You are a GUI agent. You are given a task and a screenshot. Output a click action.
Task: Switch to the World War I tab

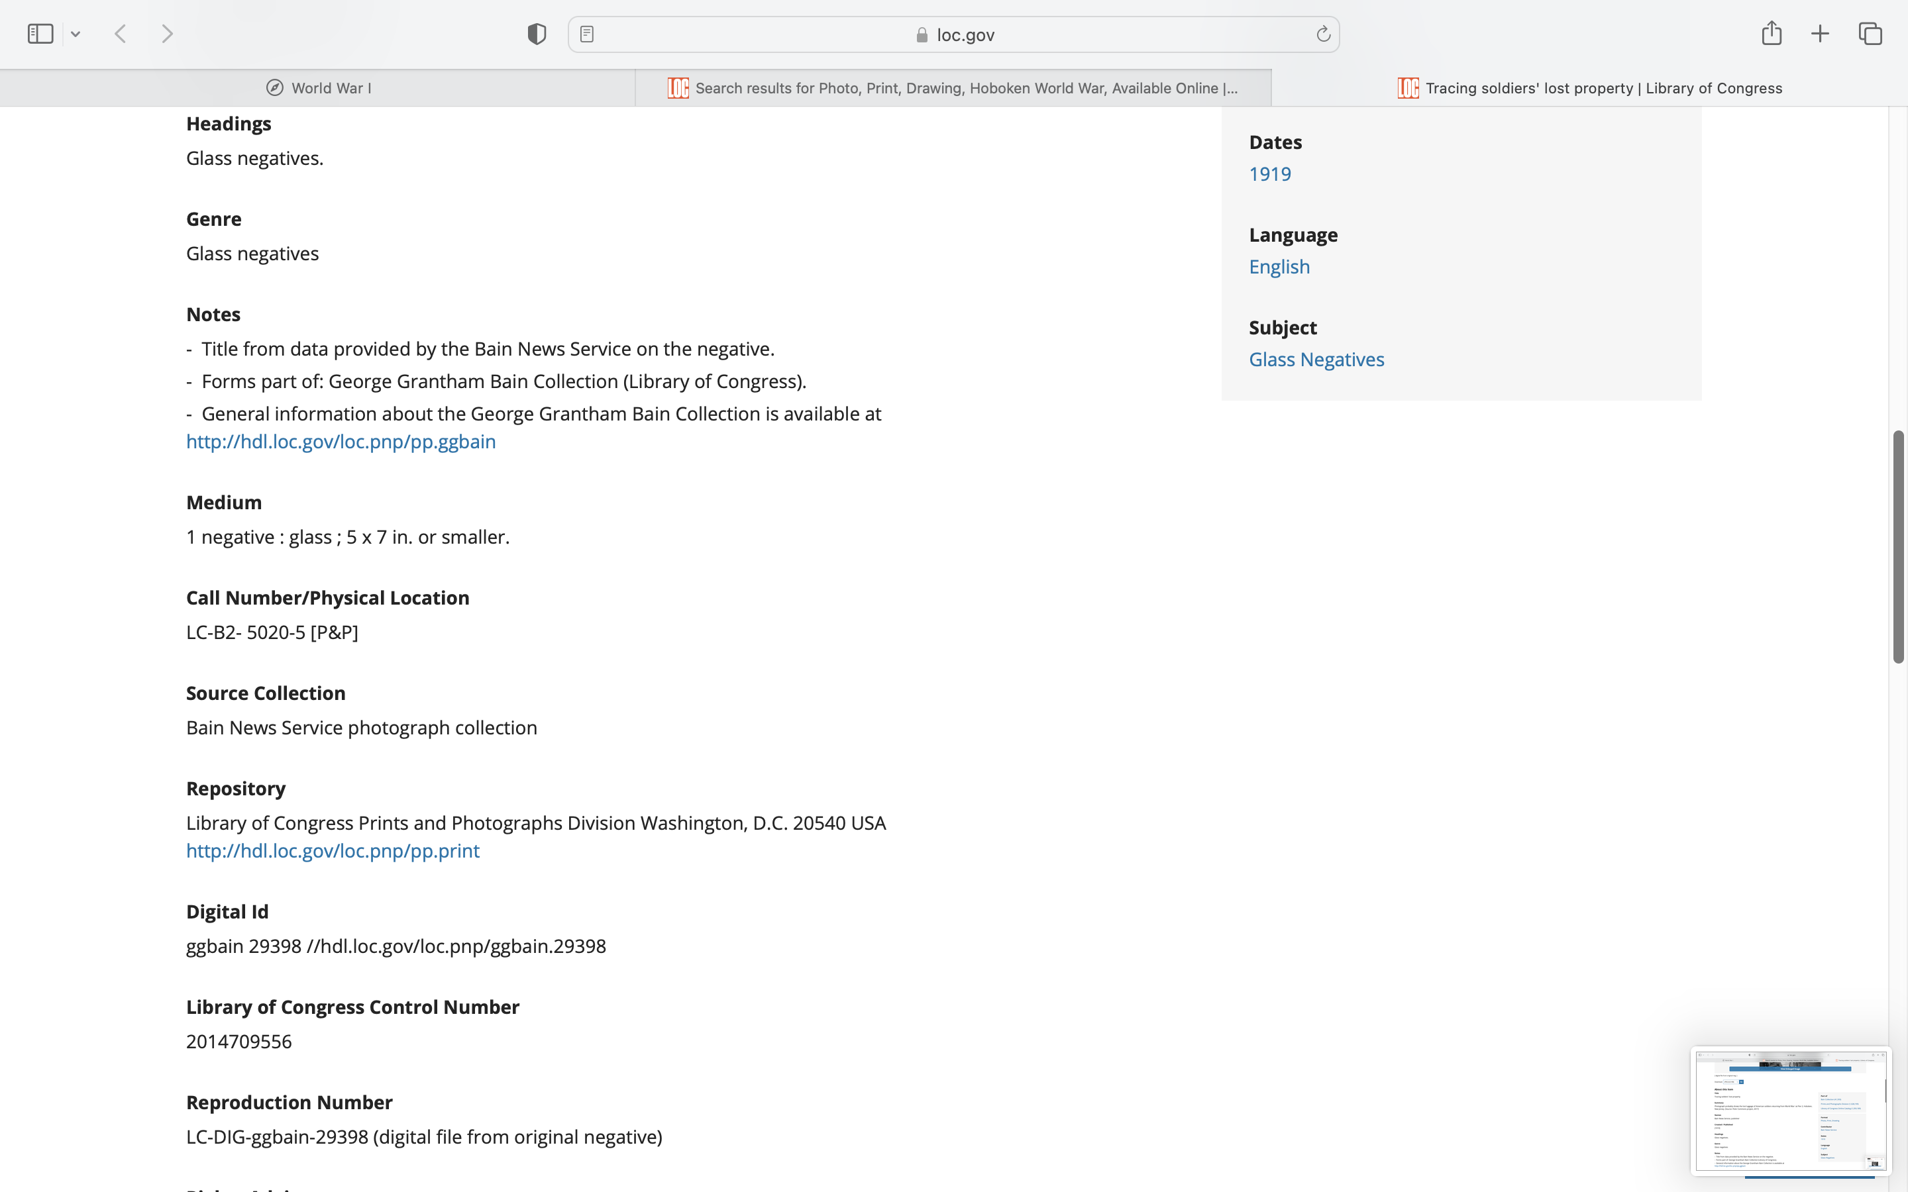318,88
